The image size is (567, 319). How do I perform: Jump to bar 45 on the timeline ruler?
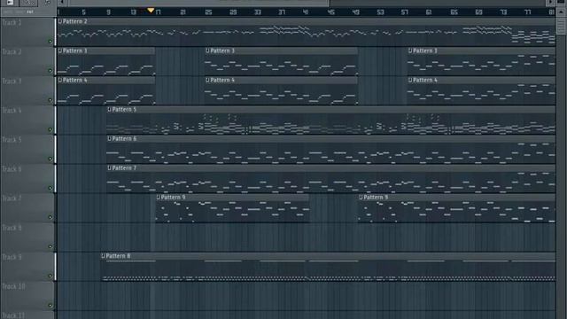tap(330, 12)
